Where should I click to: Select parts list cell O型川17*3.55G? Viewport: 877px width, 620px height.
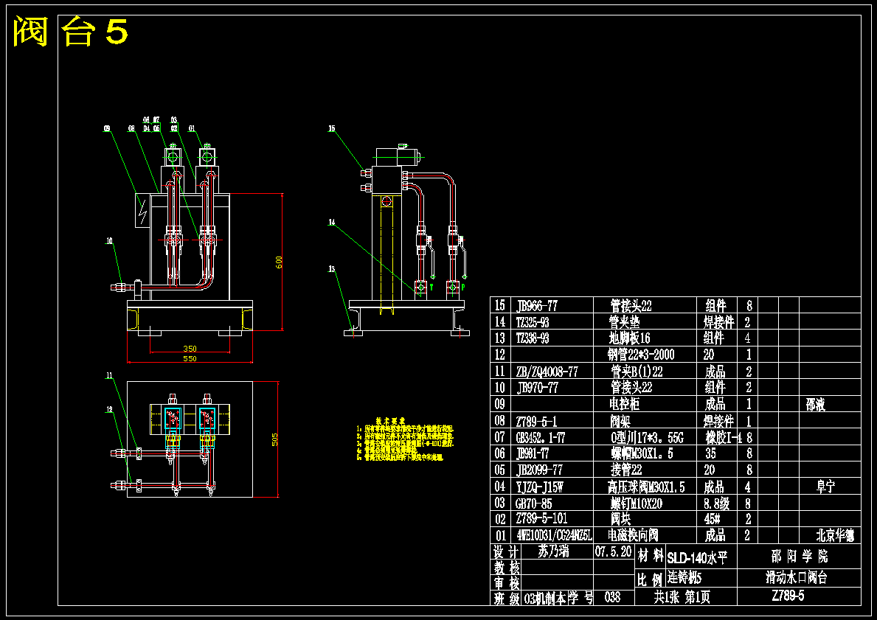click(x=648, y=436)
